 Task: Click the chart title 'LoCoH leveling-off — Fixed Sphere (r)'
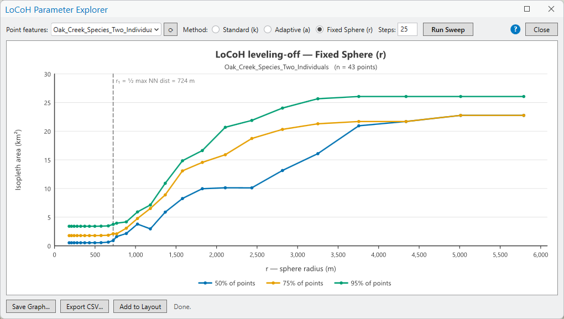[x=301, y=54]
